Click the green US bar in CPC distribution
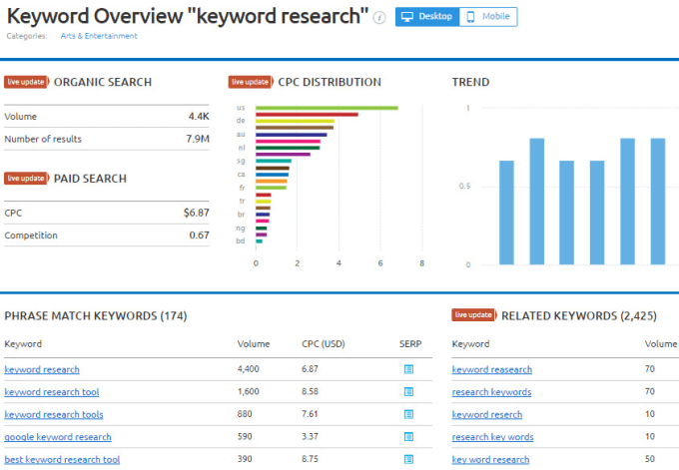 327,108
